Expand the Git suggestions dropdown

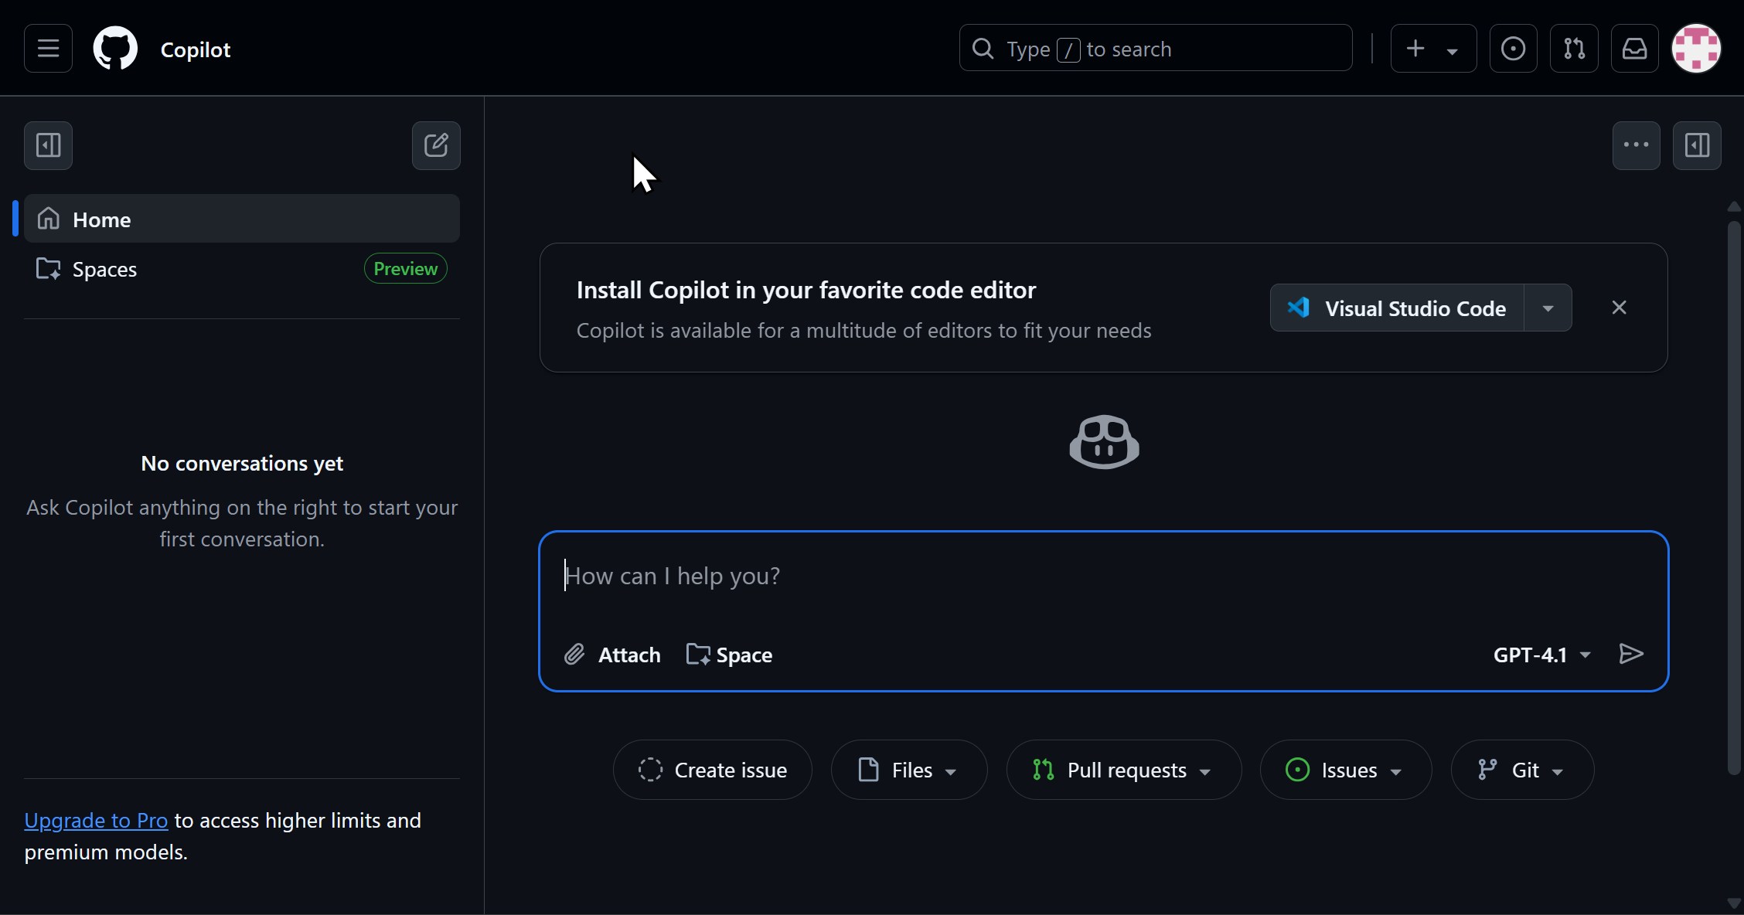point(1522,770)
